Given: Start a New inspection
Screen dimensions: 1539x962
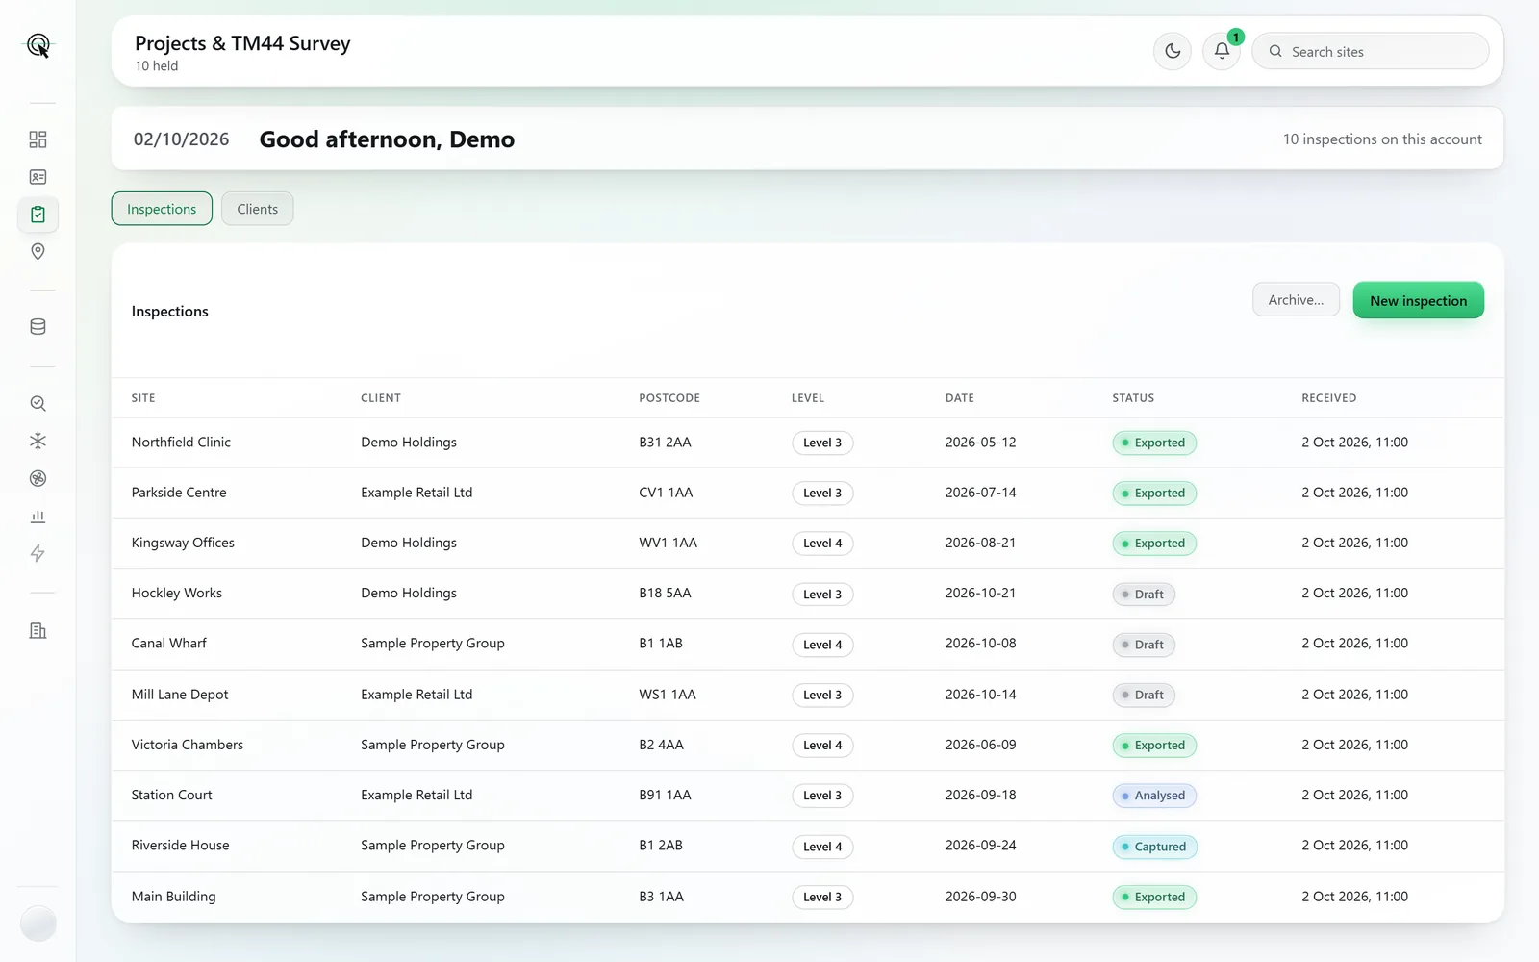Looking at the screenshot, I should coord(1418,300).
